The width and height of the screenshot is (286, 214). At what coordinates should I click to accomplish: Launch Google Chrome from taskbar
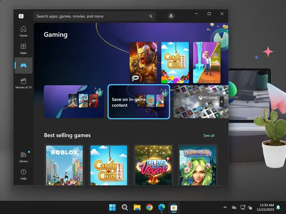(149, 207)
